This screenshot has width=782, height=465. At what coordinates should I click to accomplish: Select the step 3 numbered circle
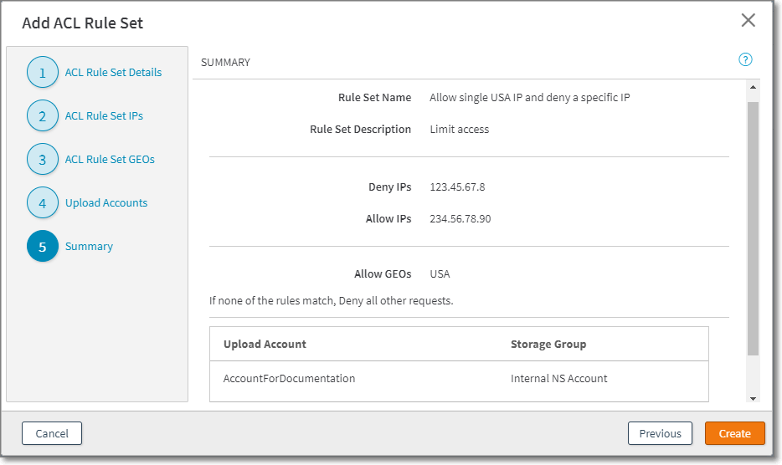click(x=43, y=160)
